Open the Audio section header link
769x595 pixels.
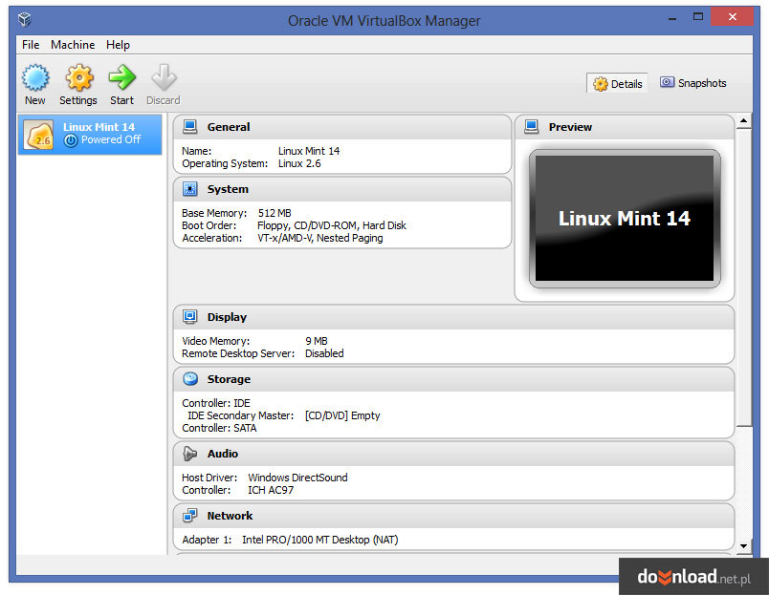pyautogui.click(x=223, y=454)
